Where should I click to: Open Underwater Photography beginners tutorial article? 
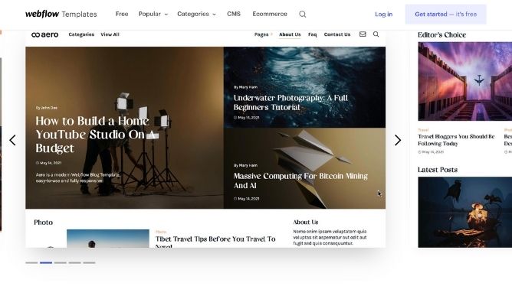290,102
